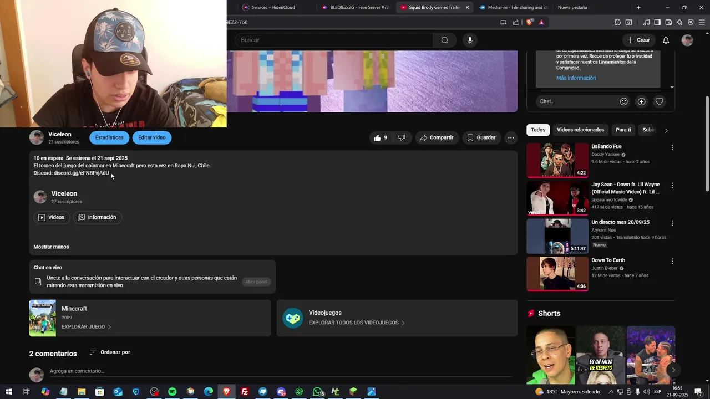Click the plus icon in chat bar

642,101
